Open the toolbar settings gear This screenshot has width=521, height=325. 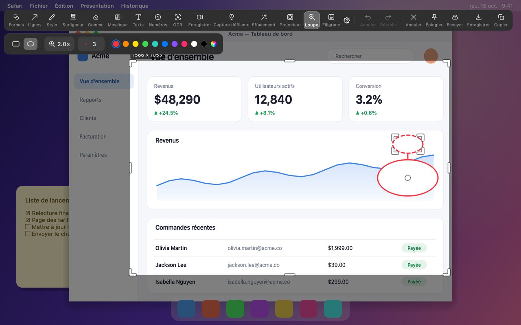point(347,20)
